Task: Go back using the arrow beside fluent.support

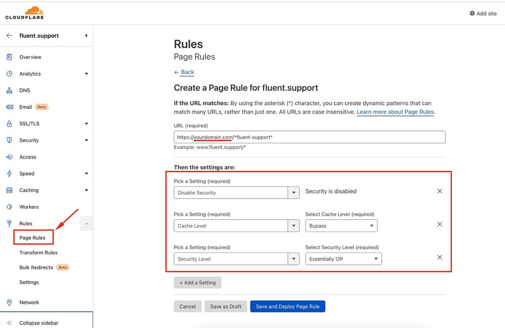Action: coord(9,35)
